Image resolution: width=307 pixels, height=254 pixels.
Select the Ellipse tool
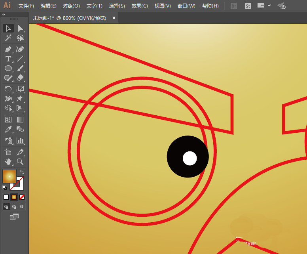point(8,68)
